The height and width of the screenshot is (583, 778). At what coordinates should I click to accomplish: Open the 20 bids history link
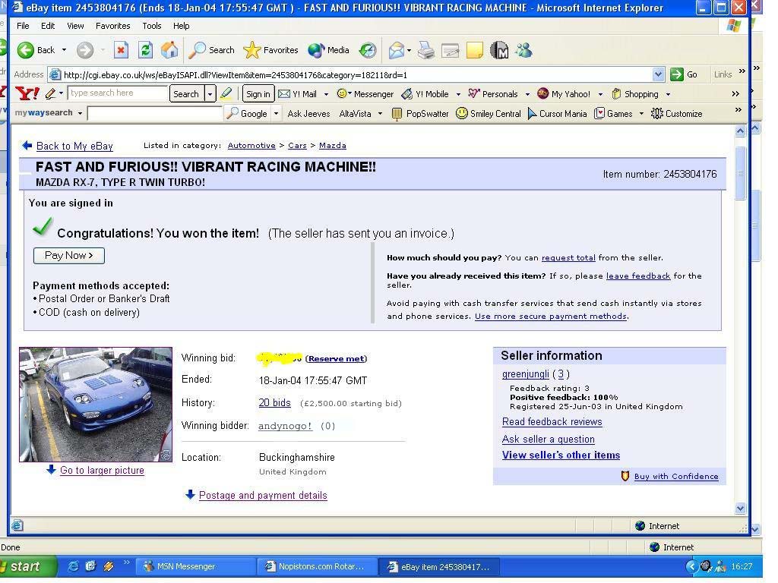click(274, 403)
